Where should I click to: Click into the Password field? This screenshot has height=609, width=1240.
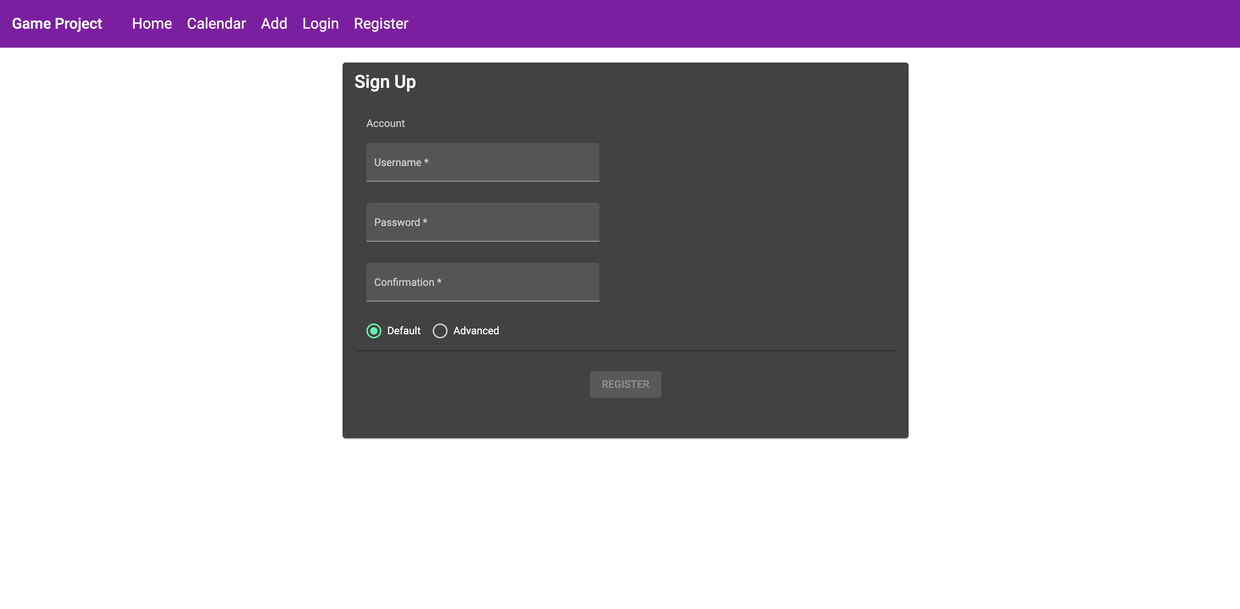point(482,222)
